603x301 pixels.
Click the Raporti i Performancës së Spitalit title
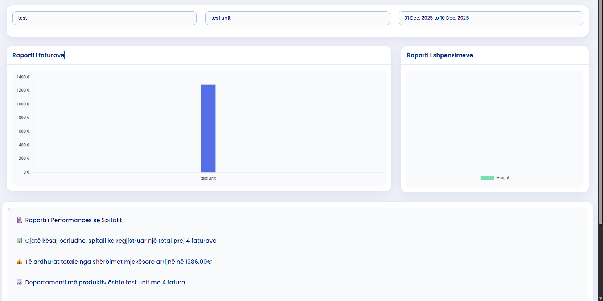(73, 220)
